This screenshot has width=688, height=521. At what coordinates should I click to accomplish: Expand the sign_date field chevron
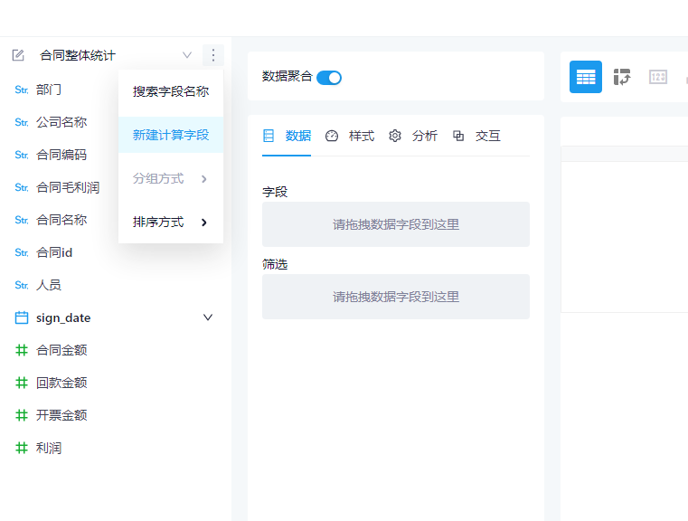pyautogui.click(x=208, y=317)
